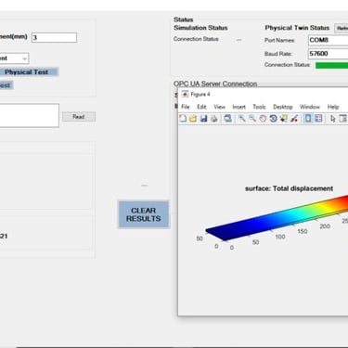Select the Brush data tool
Viewport: 348px width, 348px height.
point(294,119)
